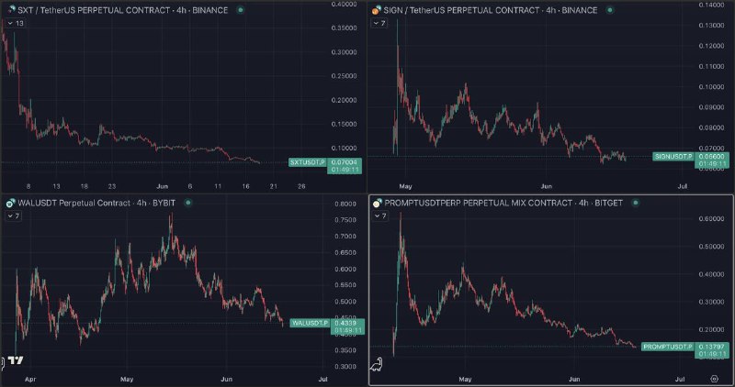Click the PROMPTUSDT.P price line label
The height and width of the screenshot is (387, 735).
click(668, 347)
